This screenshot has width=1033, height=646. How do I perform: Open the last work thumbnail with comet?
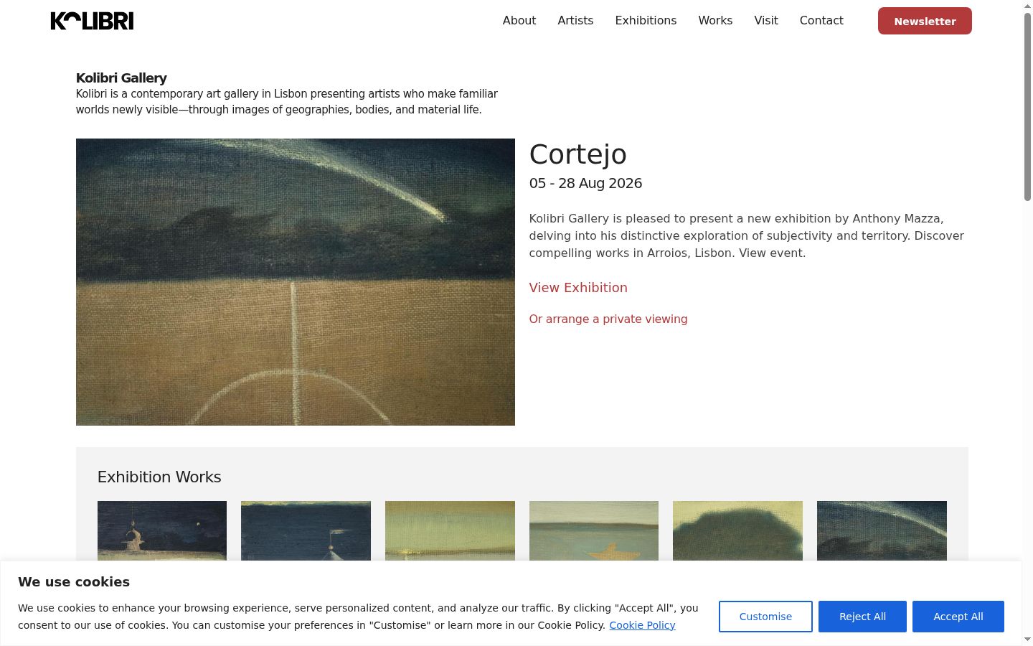[882, 530]
